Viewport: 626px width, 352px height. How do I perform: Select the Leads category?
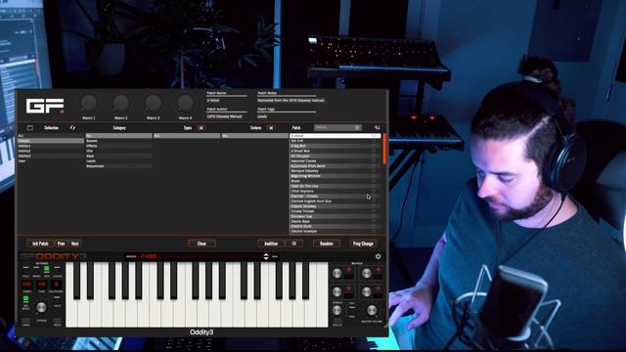(x=119, y=160)
